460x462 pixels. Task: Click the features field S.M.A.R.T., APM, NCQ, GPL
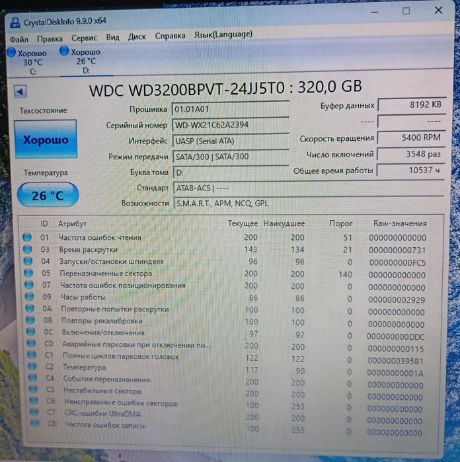tap(309, 203)
